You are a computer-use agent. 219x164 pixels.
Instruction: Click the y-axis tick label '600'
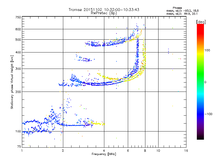click(18, 29)
